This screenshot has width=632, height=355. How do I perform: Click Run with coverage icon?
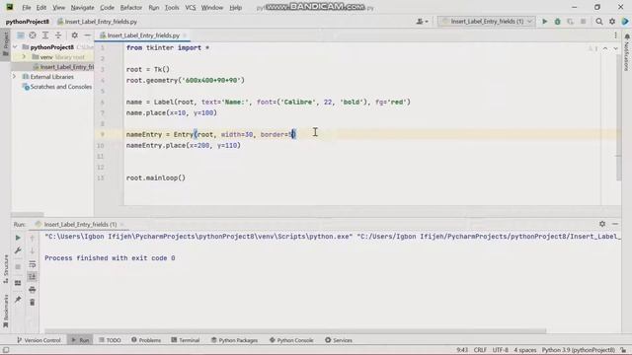(570, 22)
